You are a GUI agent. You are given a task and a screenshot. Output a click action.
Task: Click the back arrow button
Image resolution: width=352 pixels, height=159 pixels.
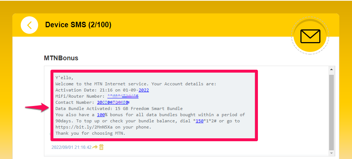(29, 25)
